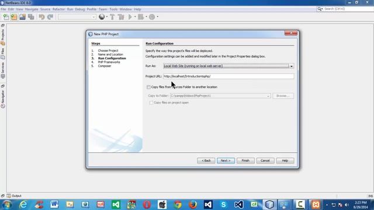Image resolution: width=374 pixels, height=210 pixels.
Task: Open the Run As dropdown
Action: click(228, 66)
